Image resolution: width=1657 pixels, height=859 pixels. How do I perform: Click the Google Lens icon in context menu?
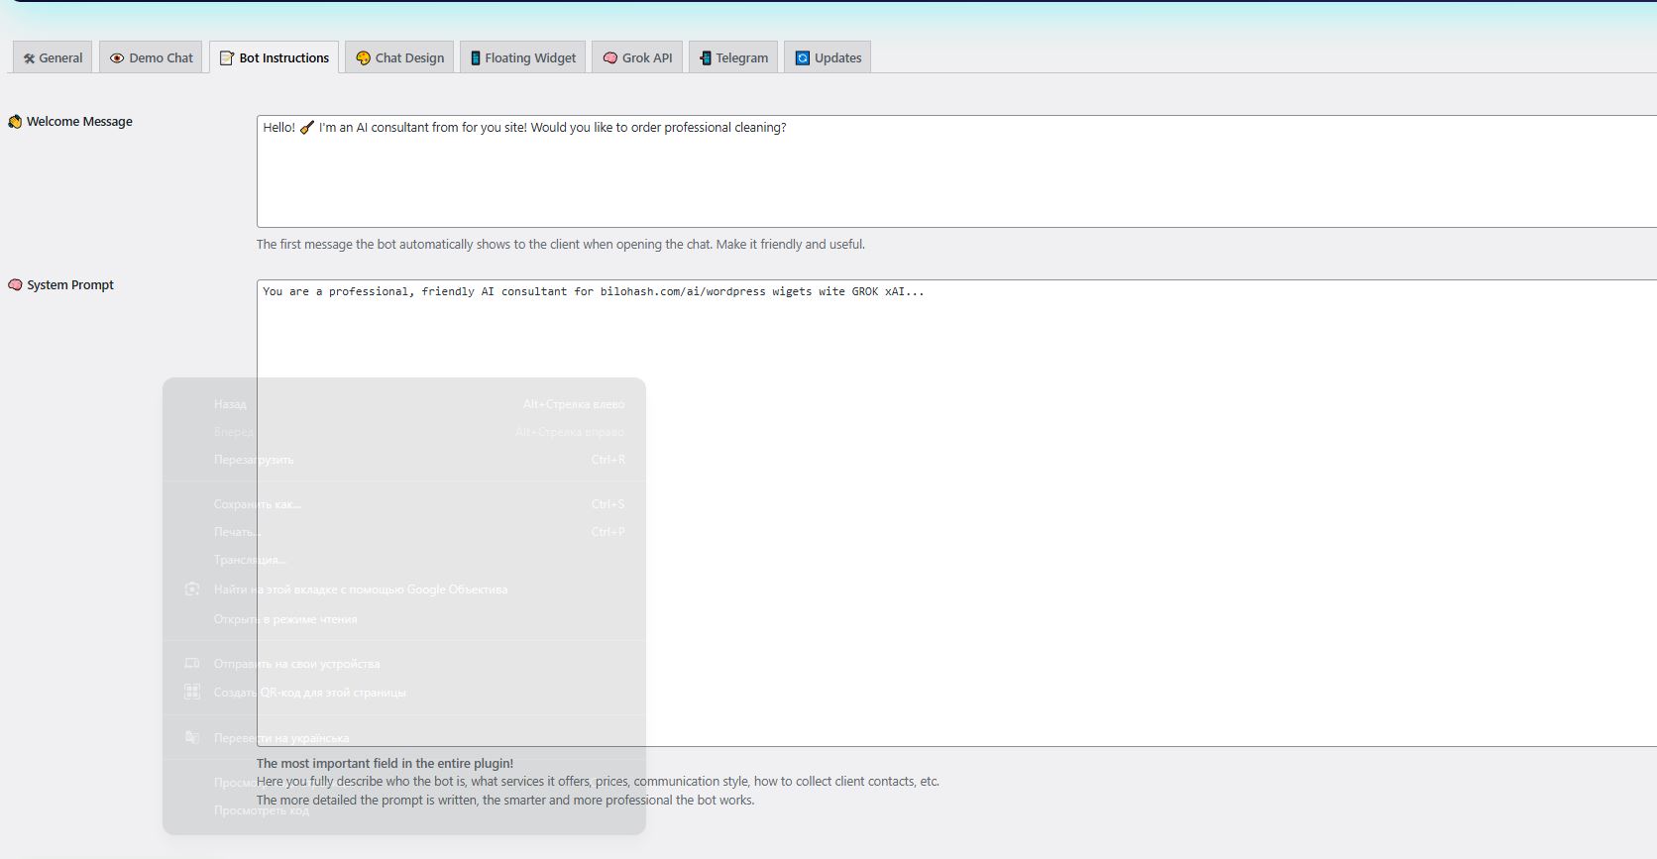pyautogui.click(x=192, y=590)
